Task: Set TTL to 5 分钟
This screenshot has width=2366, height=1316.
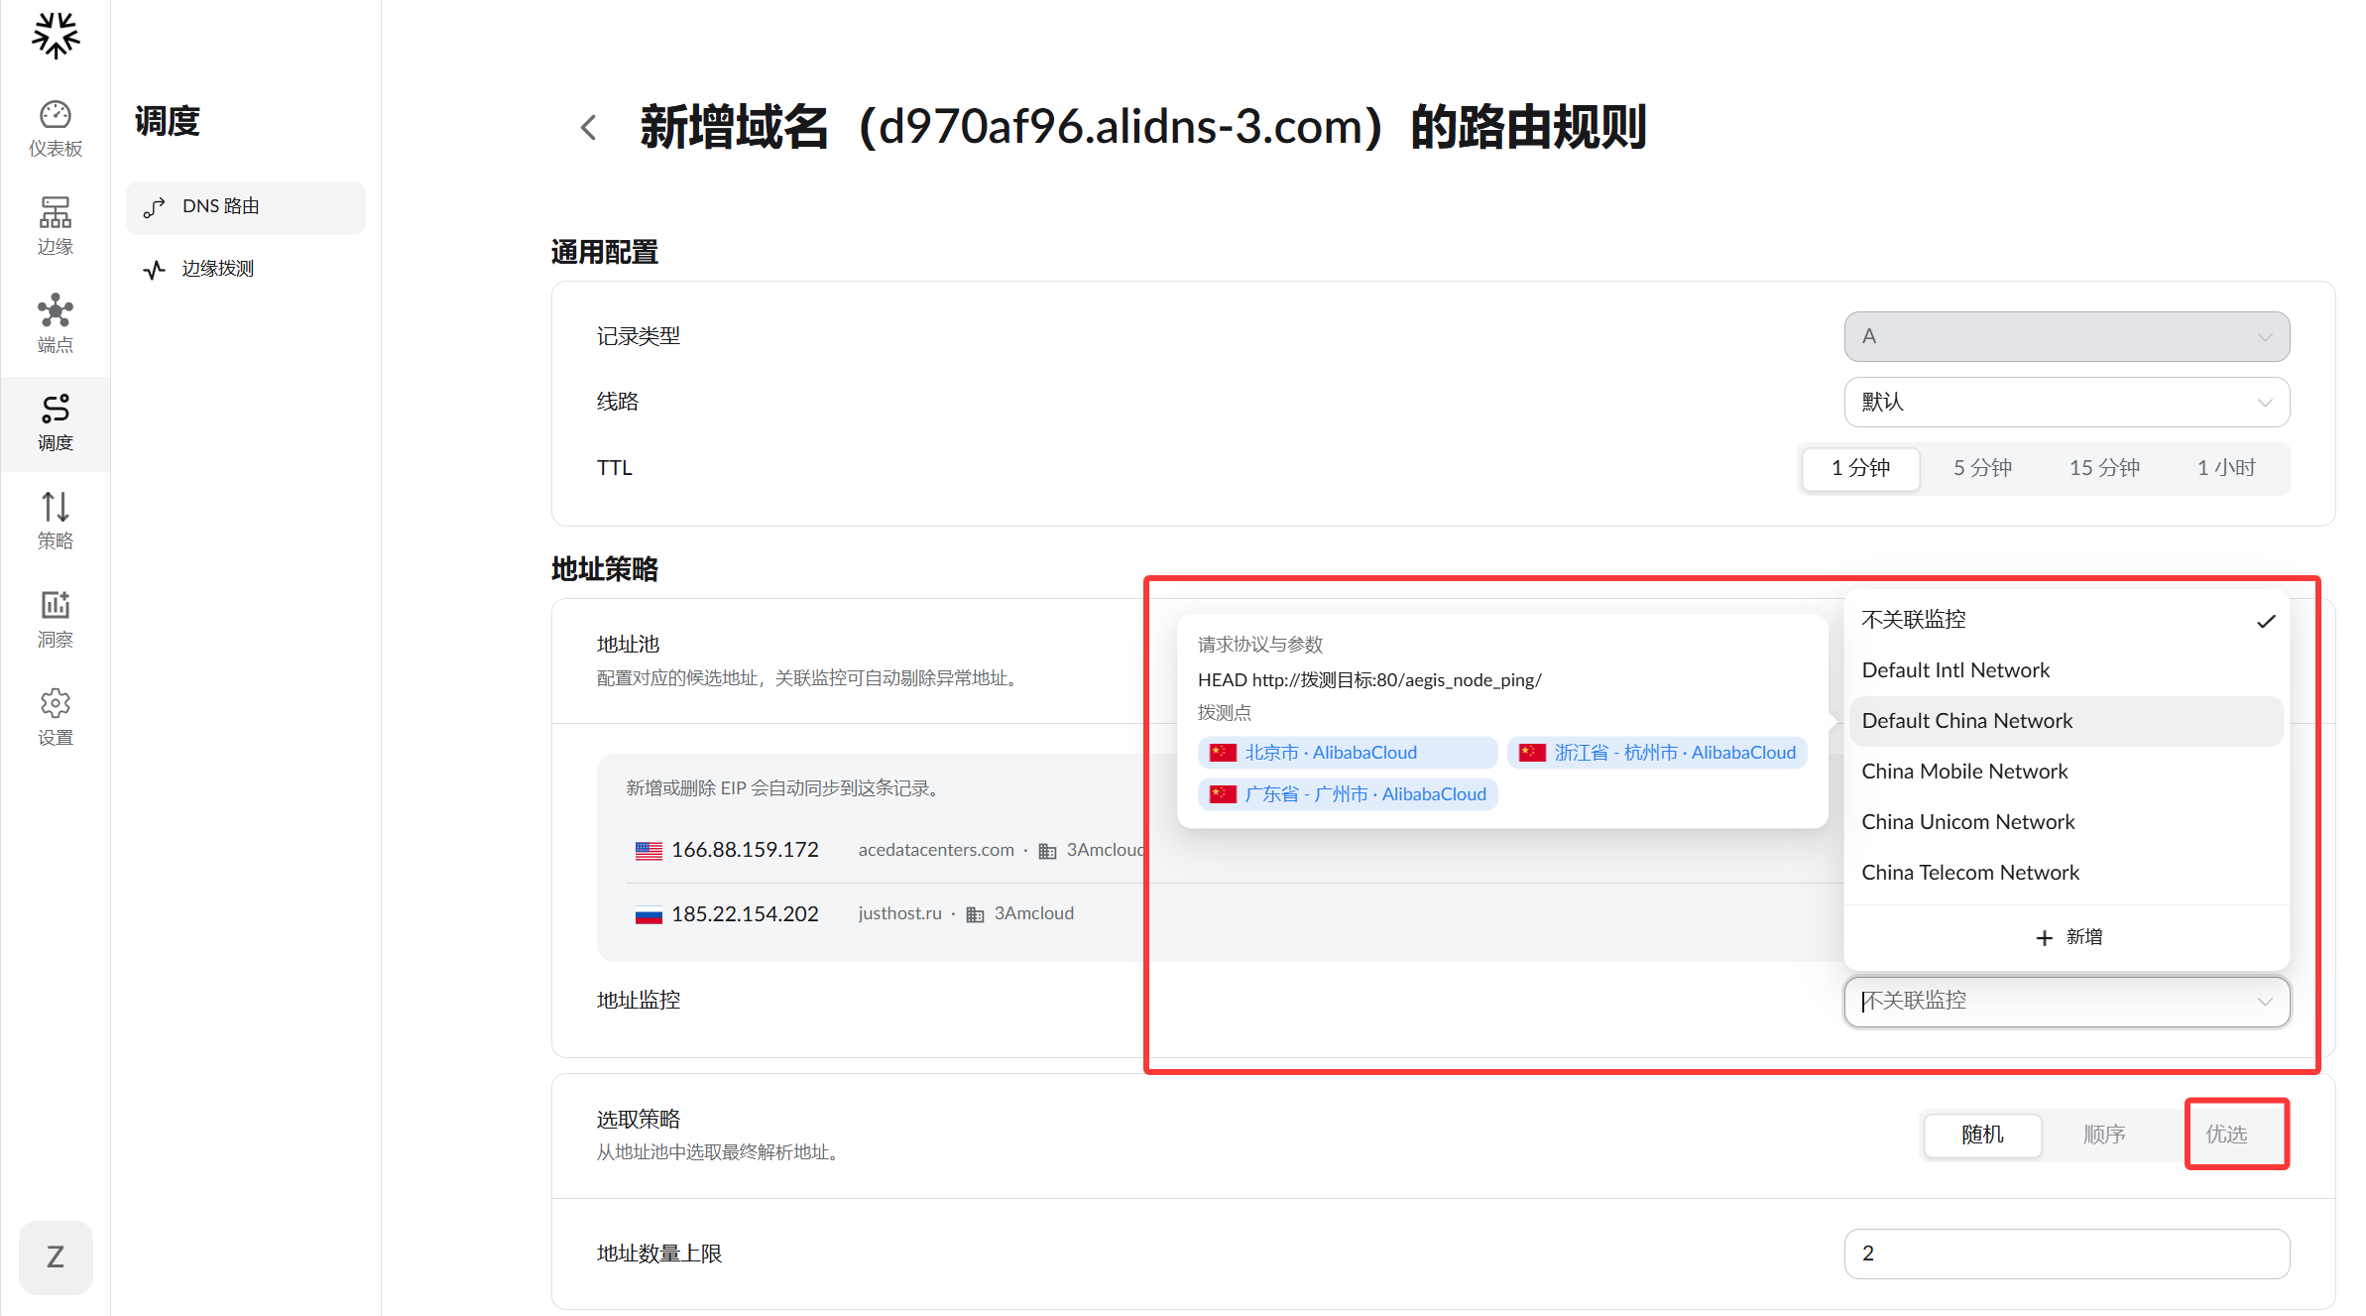Action: [x=1982, y=468]
